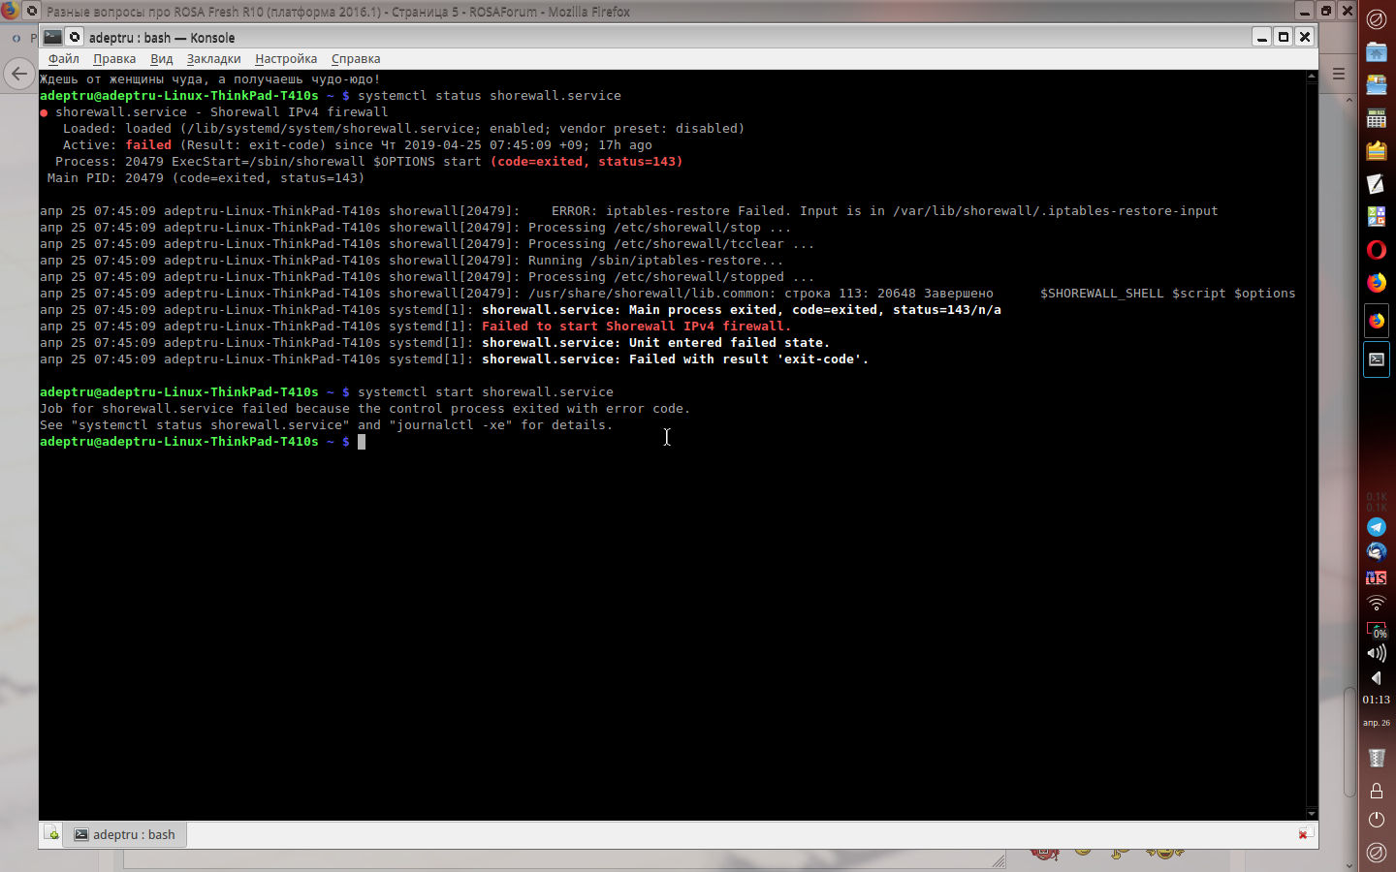The height and width of the screenshot is (872, 1396).
Task: Open the Закладки menu in Konsole
Action: (213, 59)
